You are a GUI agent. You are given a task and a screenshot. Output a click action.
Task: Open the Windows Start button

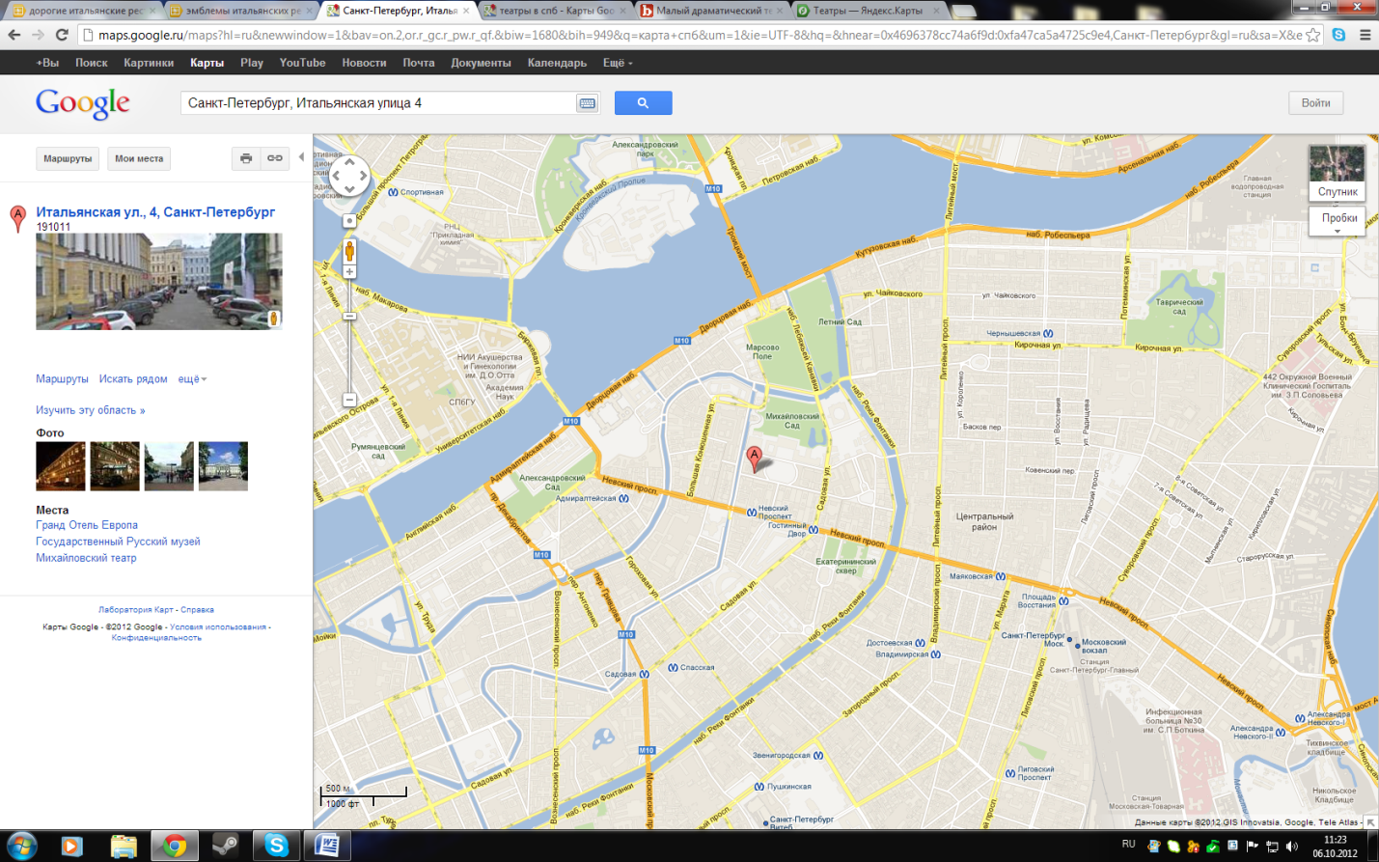click(20, 846)
